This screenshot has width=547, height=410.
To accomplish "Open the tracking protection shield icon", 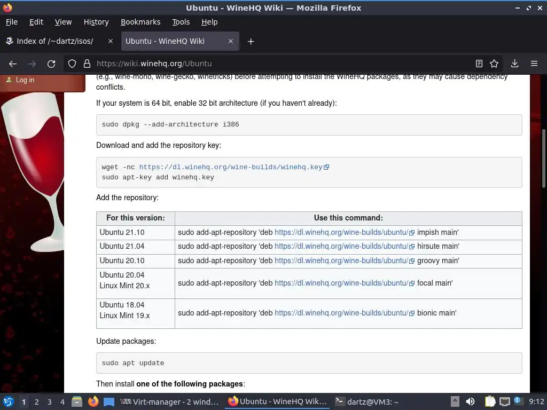I will [72, 64].
